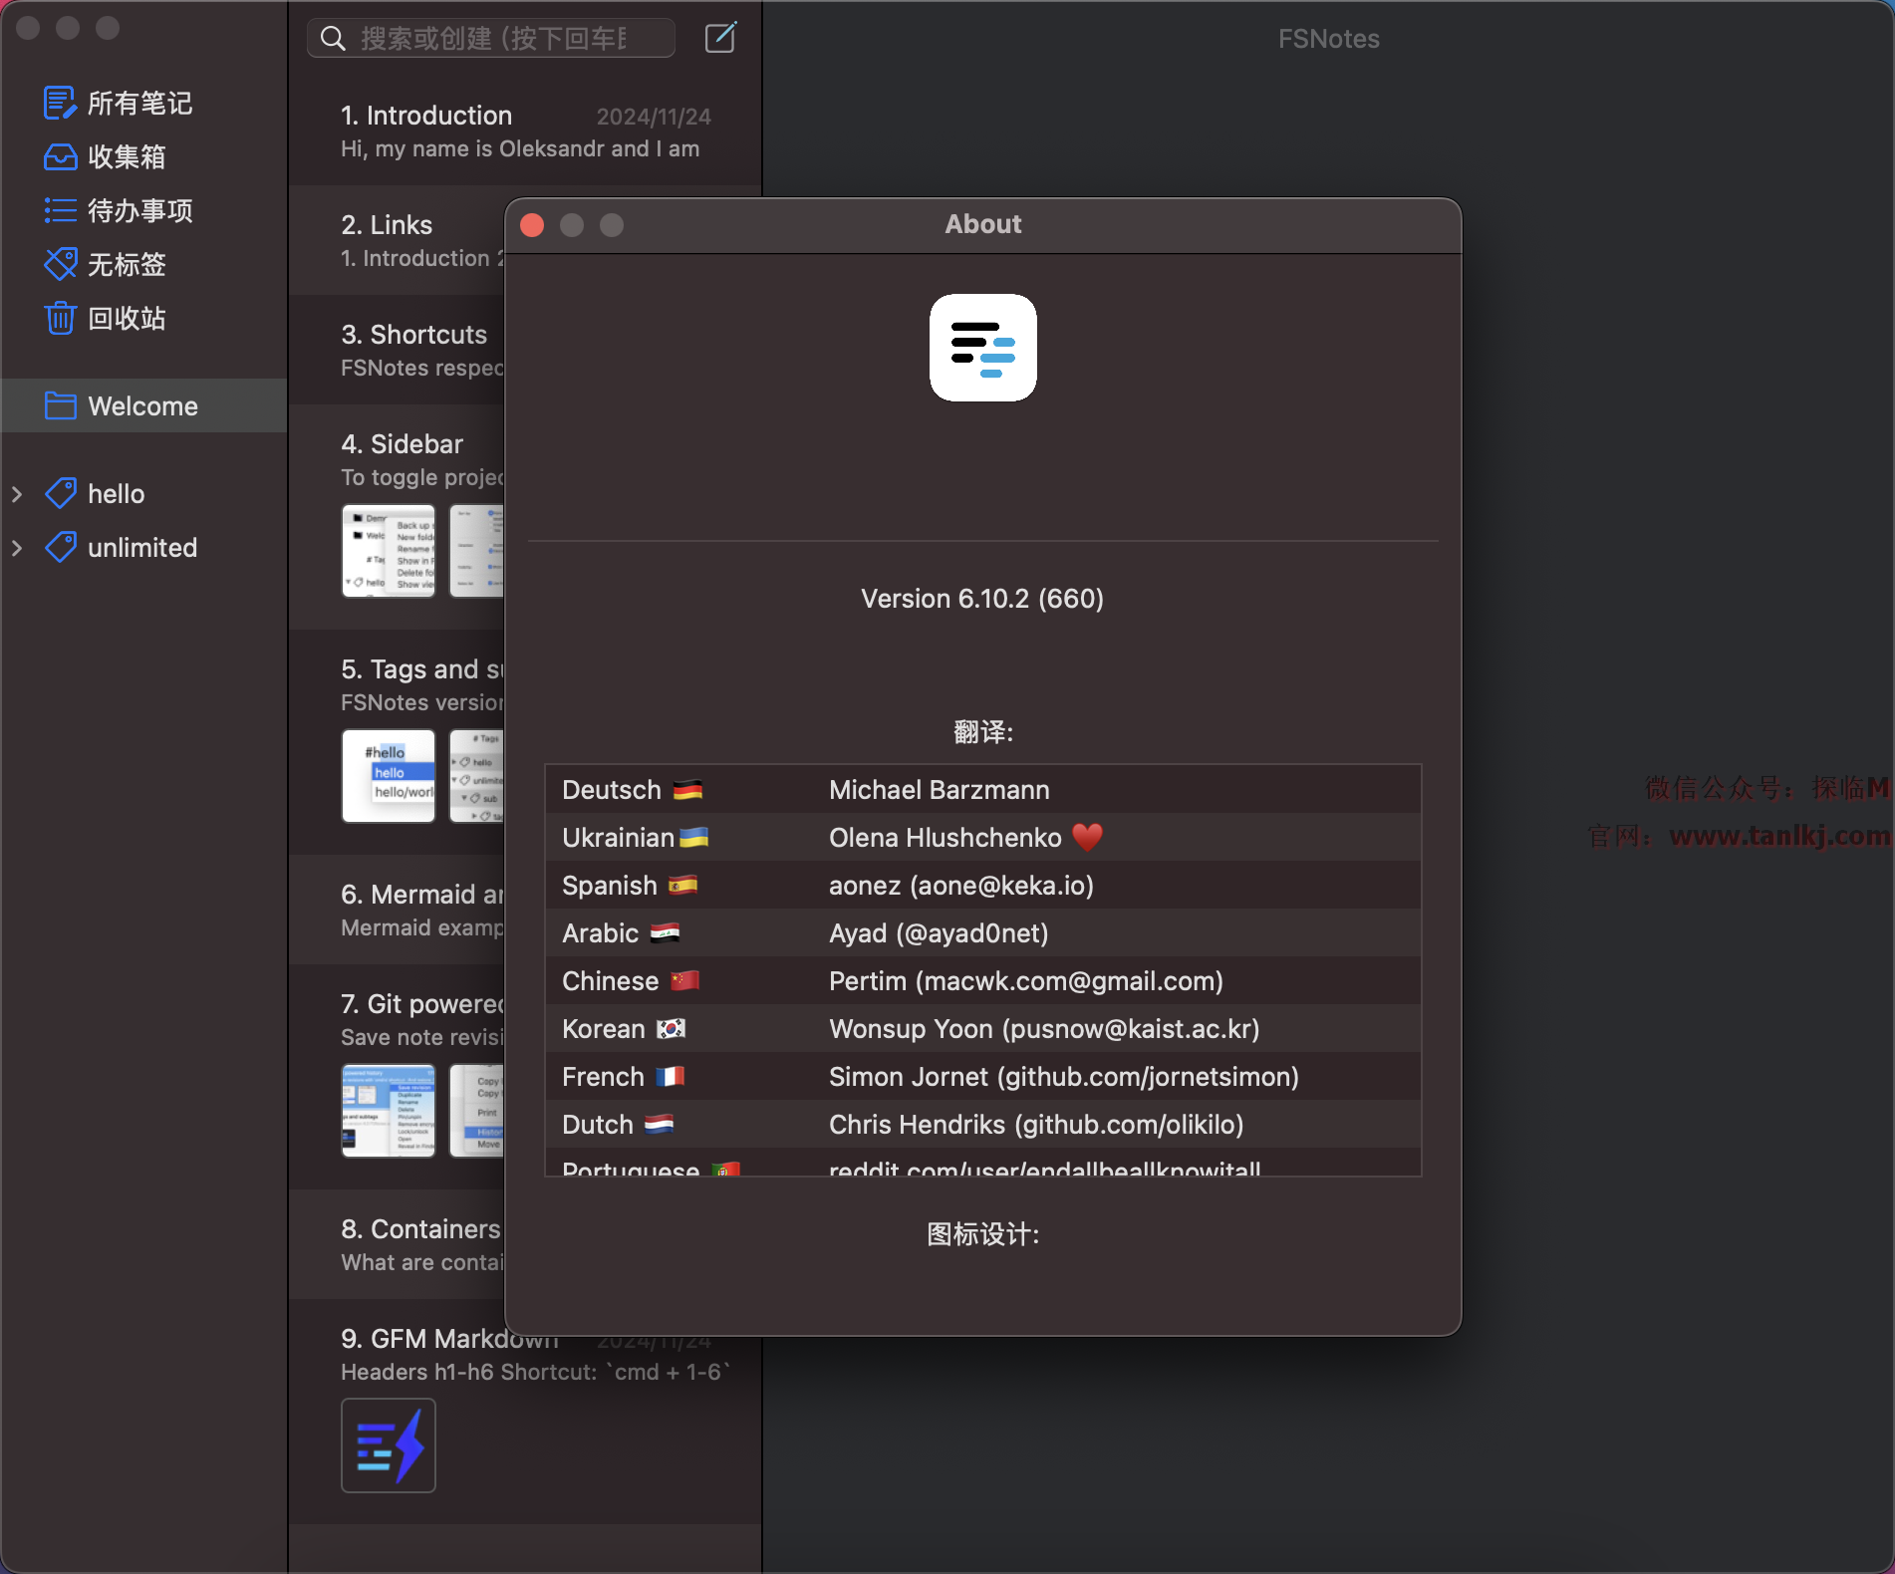
Task: Select the "3. Shortcuts" note
Action: click(x=397, y=350)
